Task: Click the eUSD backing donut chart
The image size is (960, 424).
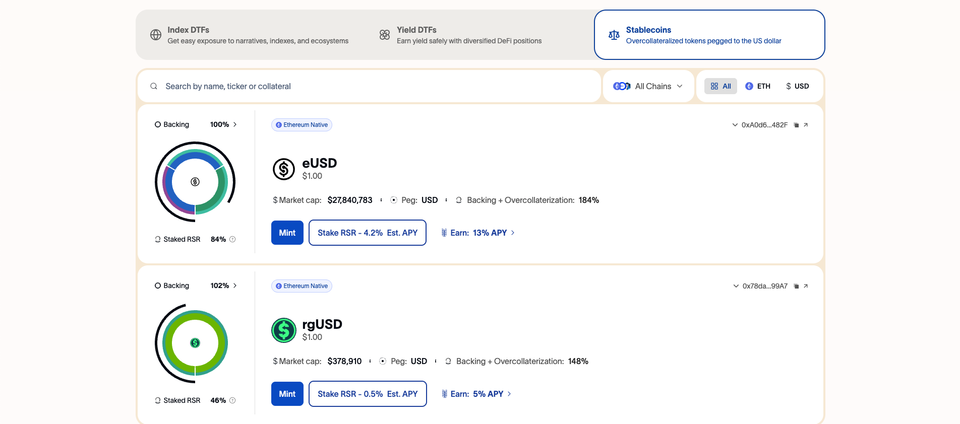Action: coord(195,182)
